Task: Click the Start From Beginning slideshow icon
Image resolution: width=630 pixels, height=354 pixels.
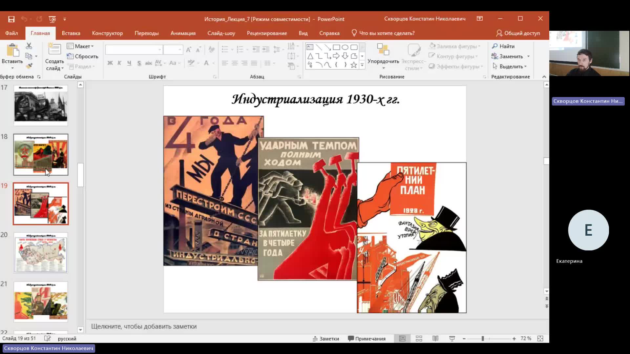Action: [52, 19]
